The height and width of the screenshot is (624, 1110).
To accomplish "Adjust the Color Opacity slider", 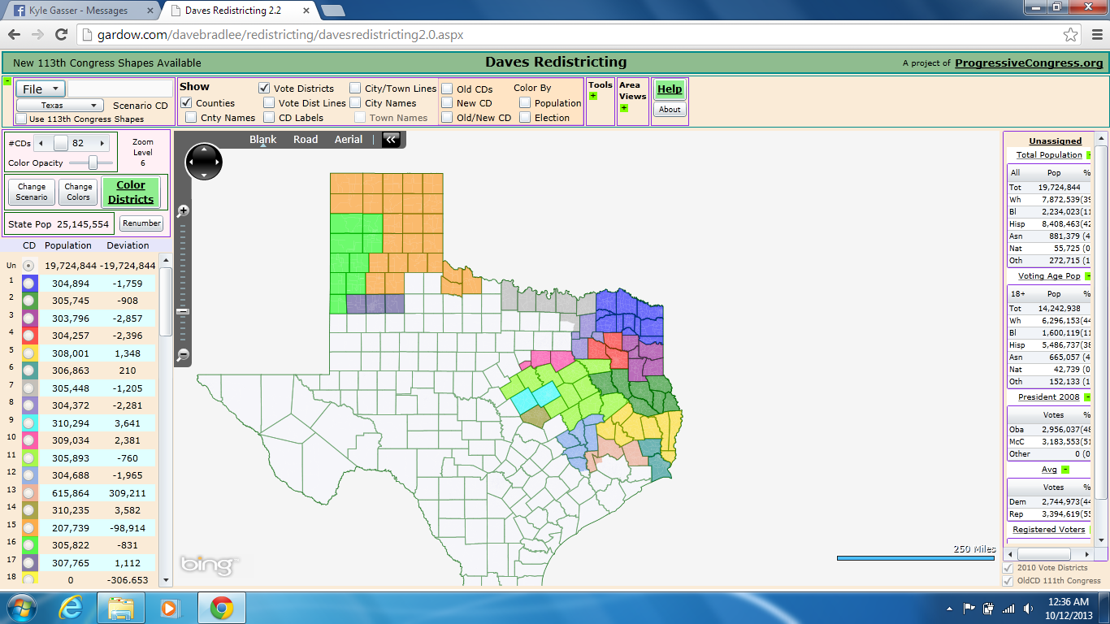I will tap(94, 162).
